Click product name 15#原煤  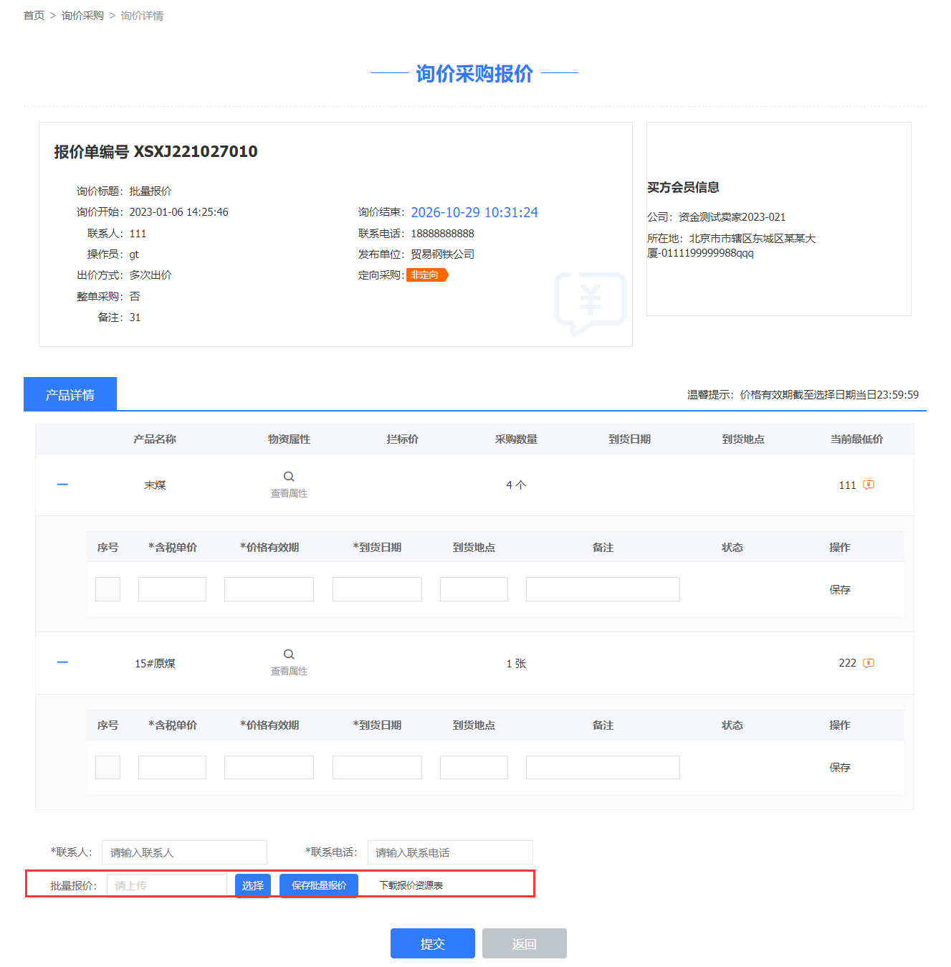pos(155,663)
